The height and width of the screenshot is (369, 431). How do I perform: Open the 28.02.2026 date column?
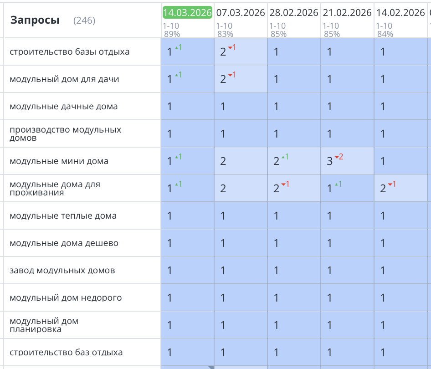click(294, 13)
